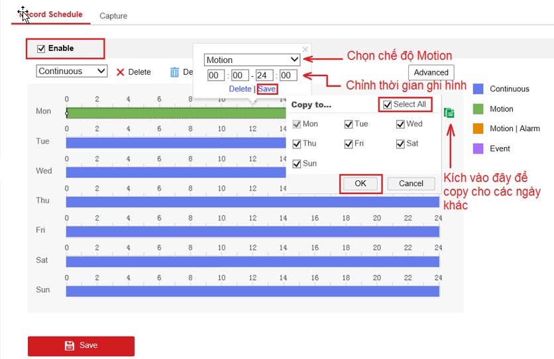Uncheck the Tue checkbox
The height and width of the screenshot is (359, 554).
coord(349,124)
